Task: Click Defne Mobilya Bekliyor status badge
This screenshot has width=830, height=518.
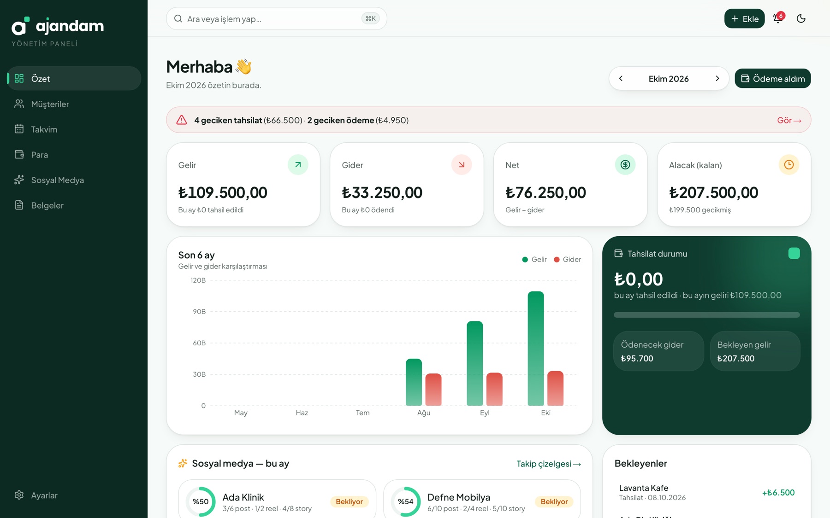Action: pyautogui.click(x=554, y=501)
